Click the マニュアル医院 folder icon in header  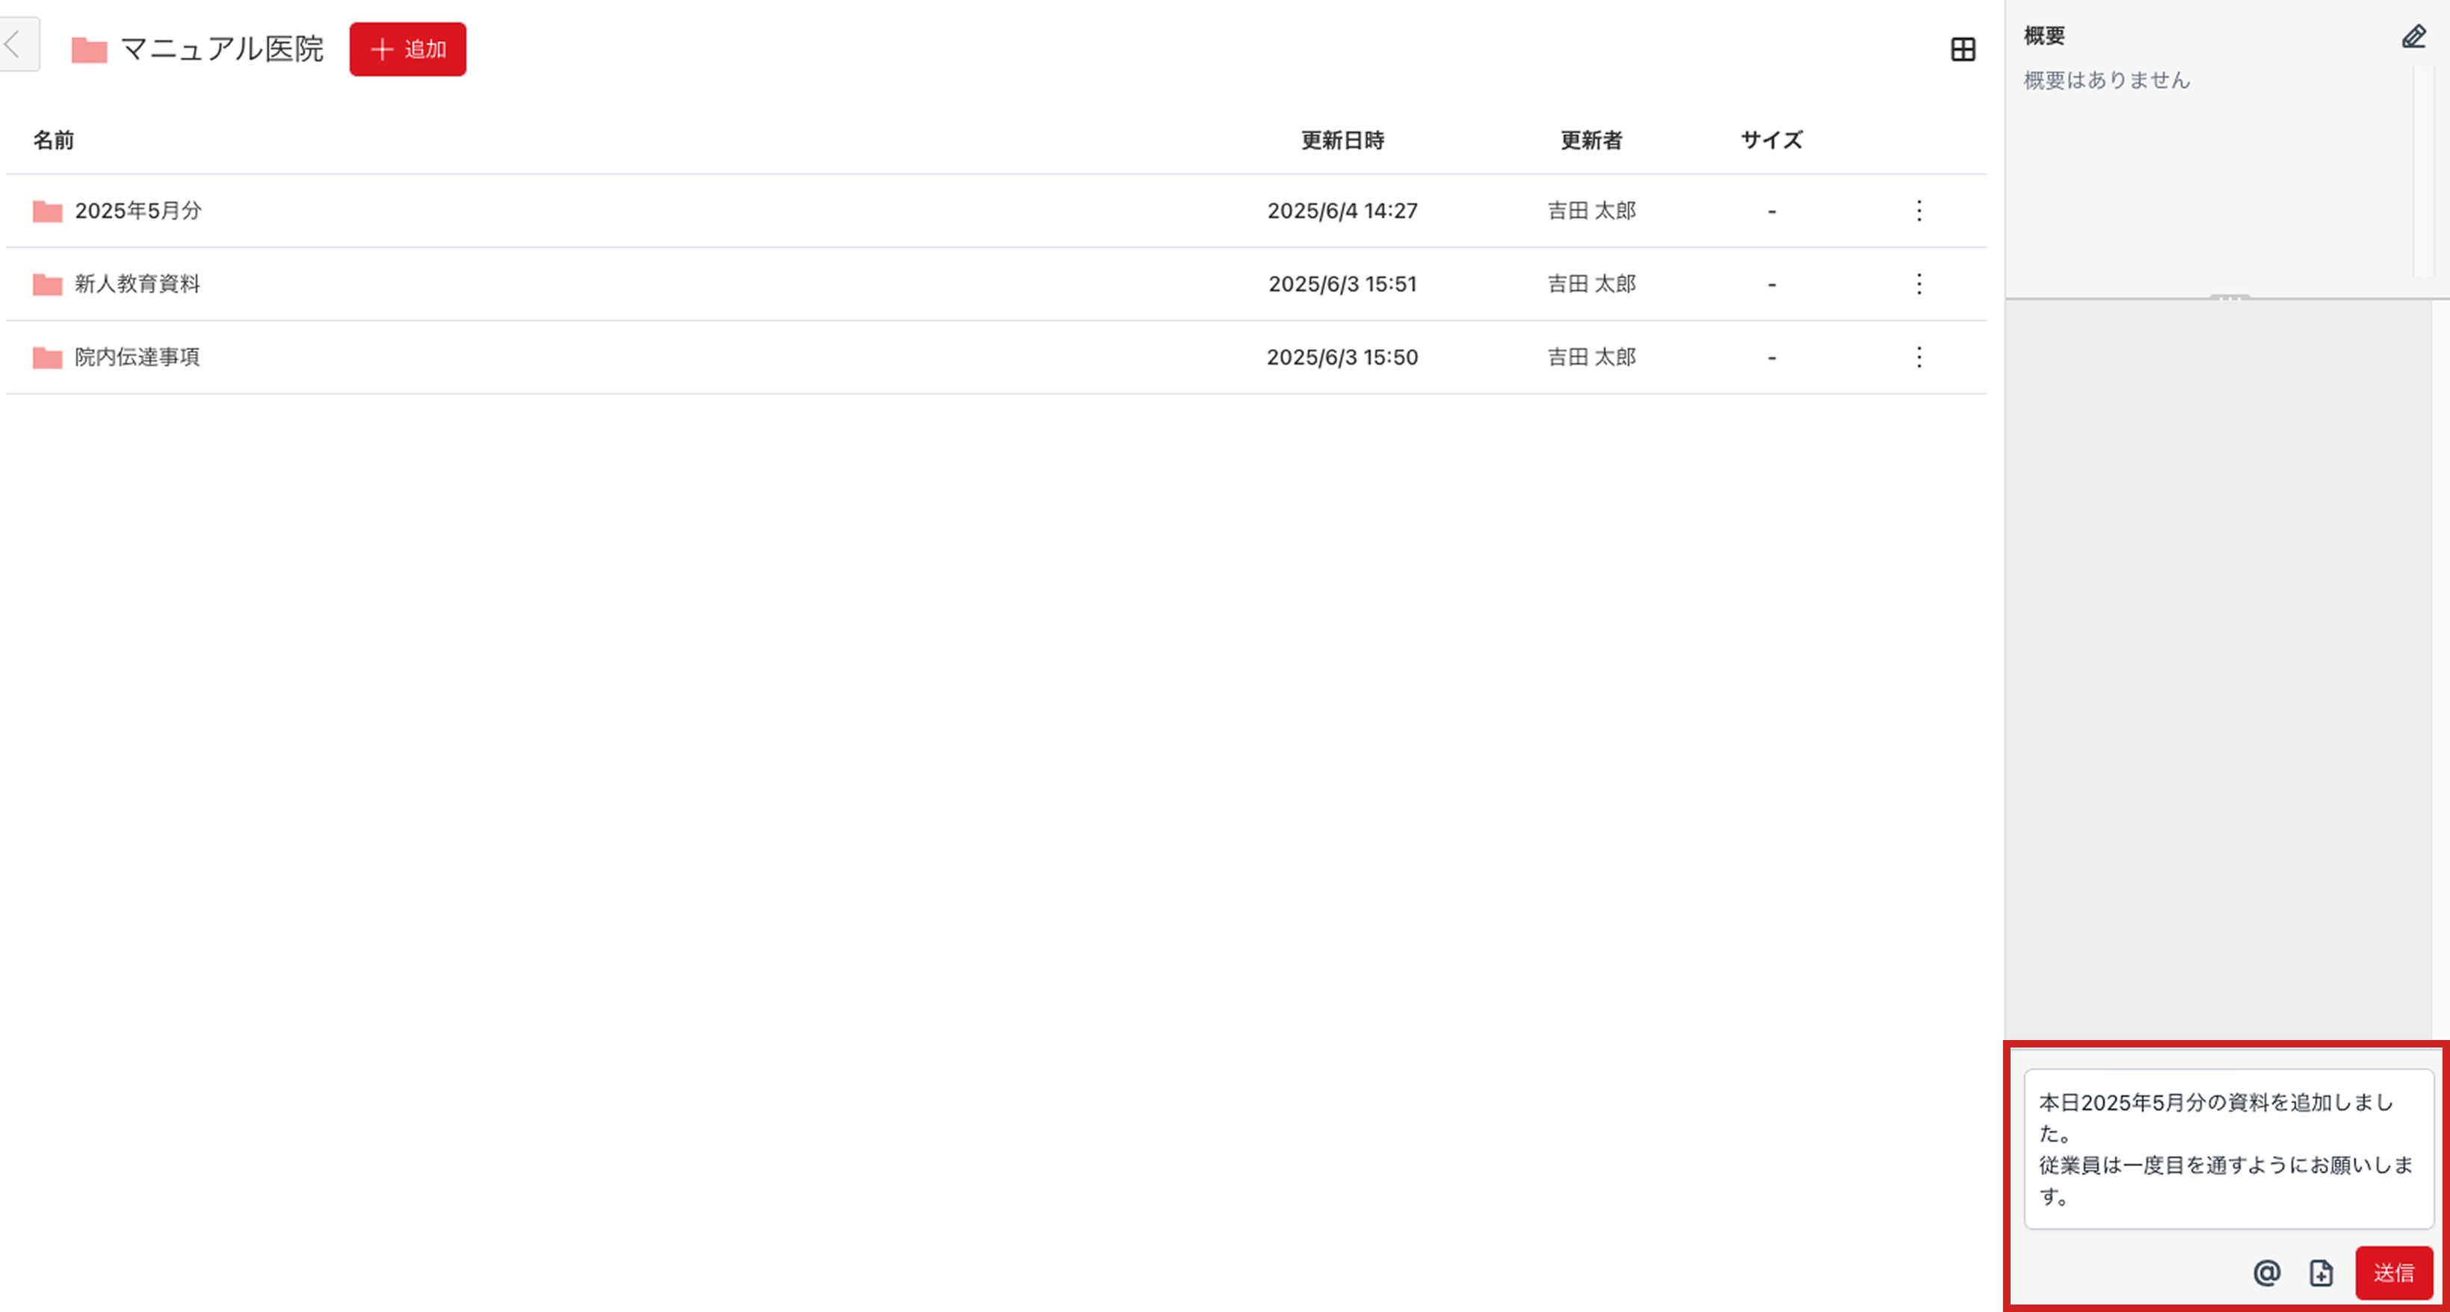click(90, 49)
